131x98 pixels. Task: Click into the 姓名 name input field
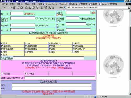coord(17,13)
